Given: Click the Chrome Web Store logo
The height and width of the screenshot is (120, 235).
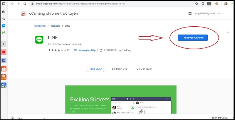Looking at the screenshot, I should (24, 13).
